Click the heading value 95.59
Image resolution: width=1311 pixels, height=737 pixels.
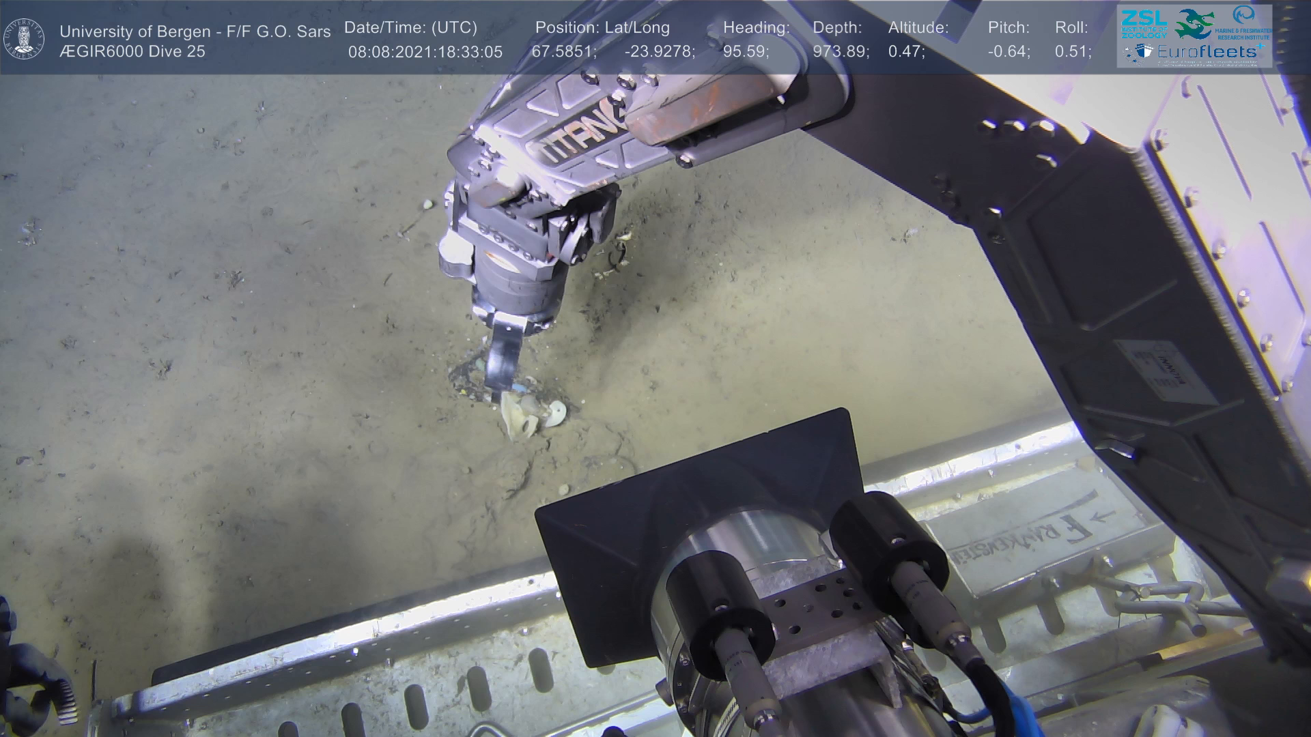point(746,52)
